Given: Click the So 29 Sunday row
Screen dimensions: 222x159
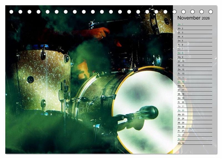Looking at the screenshot, I should 194,139.
